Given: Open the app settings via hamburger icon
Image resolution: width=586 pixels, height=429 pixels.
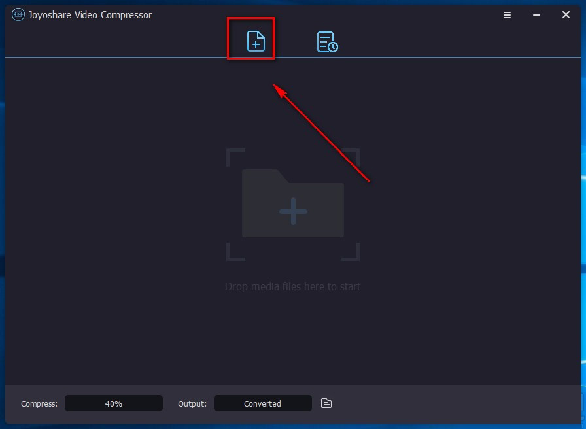Looking at the screenshot, I should click(x=507, y=14).
